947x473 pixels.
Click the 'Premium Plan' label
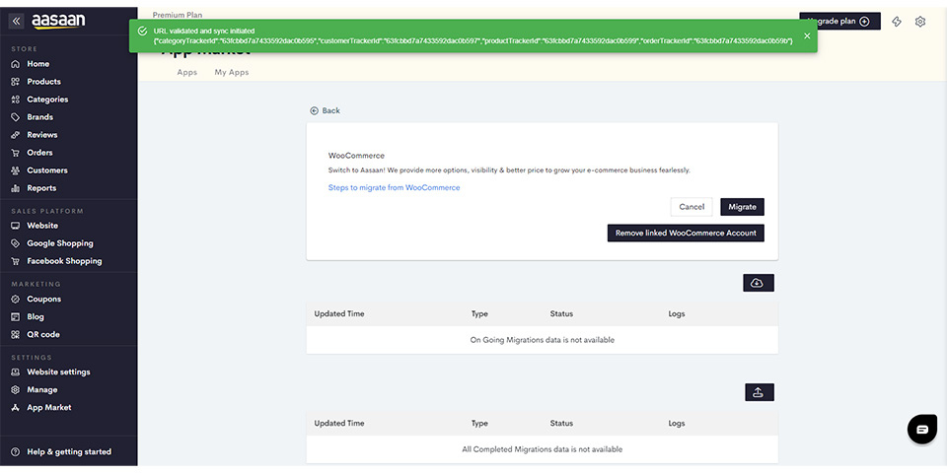click(x=178, y=15)
